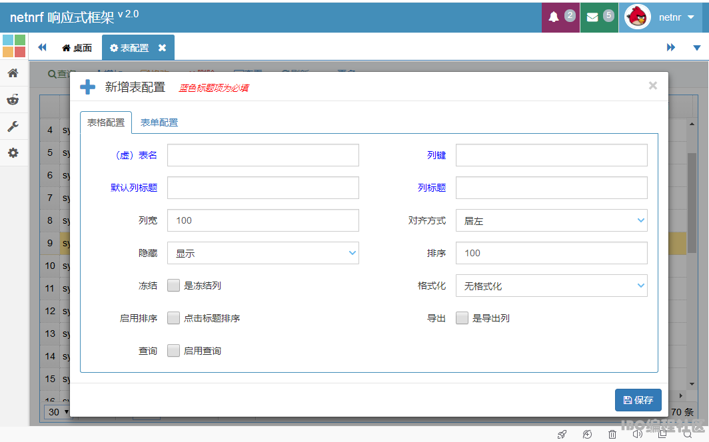Select row number 13 in background grid
Screen dimensions: 709x442
(50, 333)
